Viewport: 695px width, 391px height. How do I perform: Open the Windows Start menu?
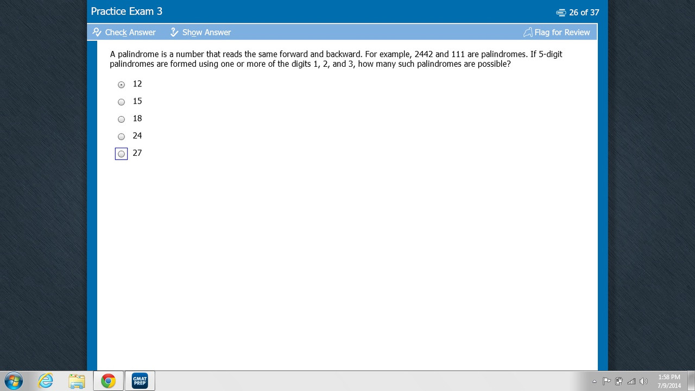13,381
